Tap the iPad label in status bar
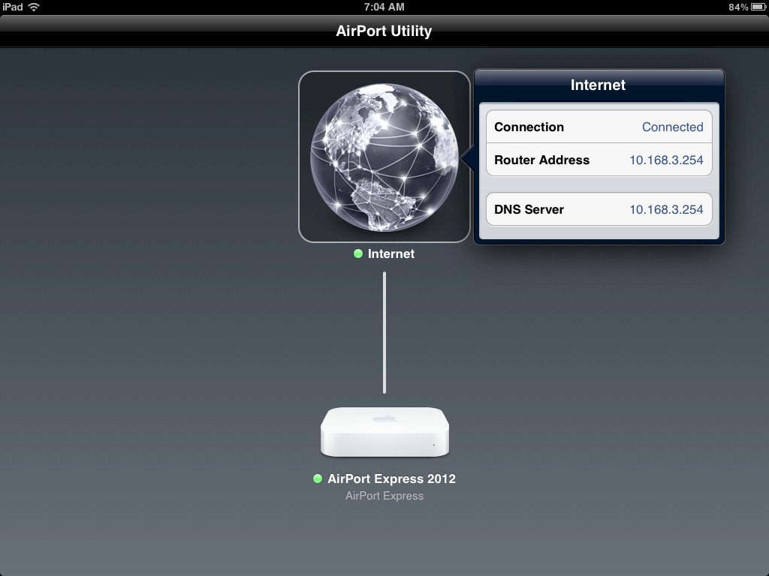 13,7
